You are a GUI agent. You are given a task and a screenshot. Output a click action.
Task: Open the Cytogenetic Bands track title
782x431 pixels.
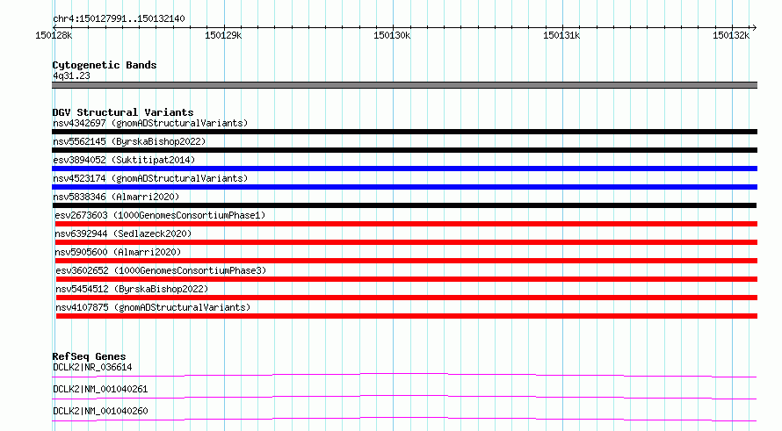(105, 65)
